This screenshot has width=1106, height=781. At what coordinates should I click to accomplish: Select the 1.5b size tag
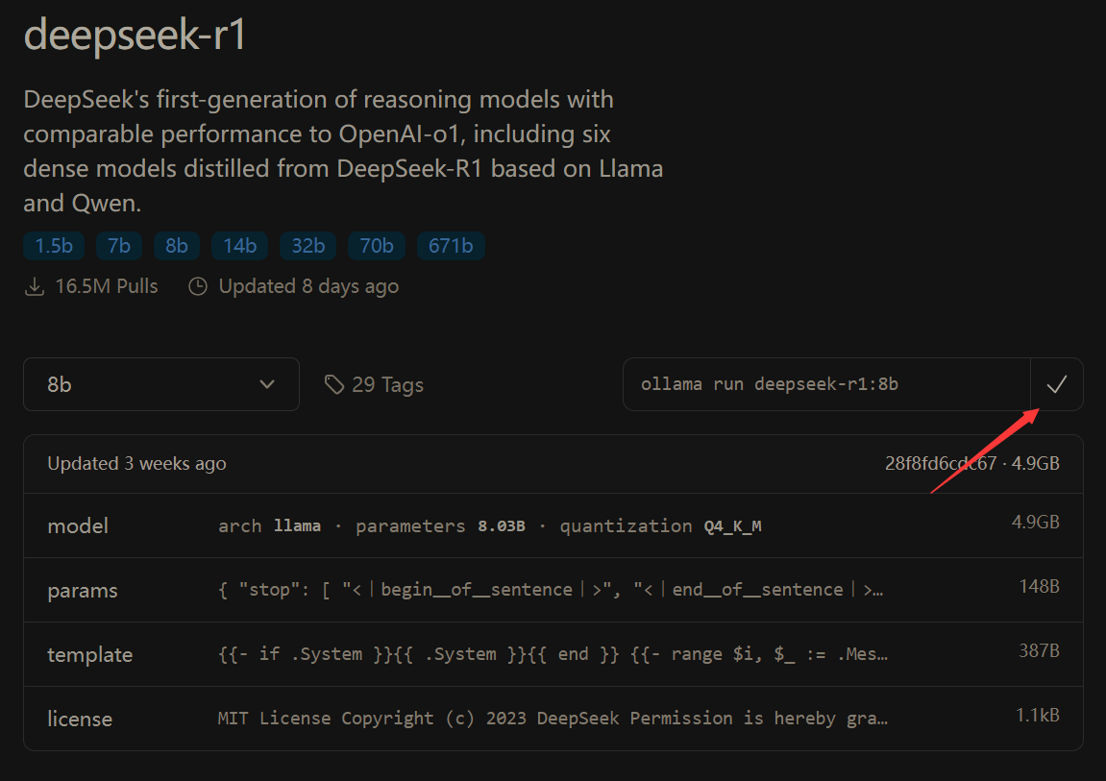tap(54, 246)
